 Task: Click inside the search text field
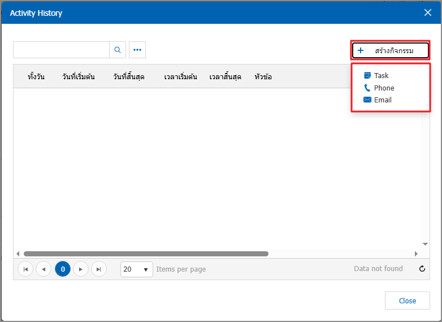61,50
